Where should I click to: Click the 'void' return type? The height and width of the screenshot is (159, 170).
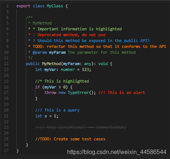(103, 64)
